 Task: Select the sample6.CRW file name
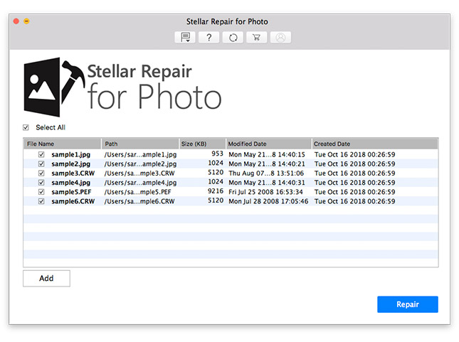73,201
